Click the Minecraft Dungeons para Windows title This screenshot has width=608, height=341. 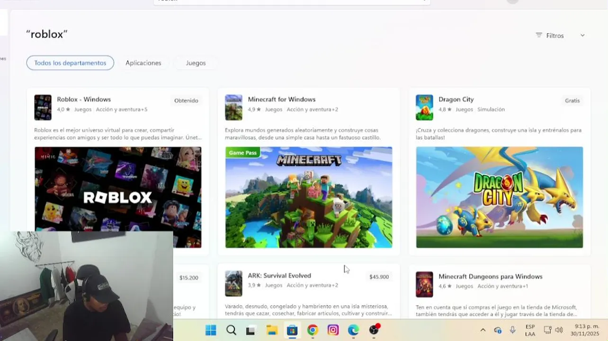click(491, 277)
